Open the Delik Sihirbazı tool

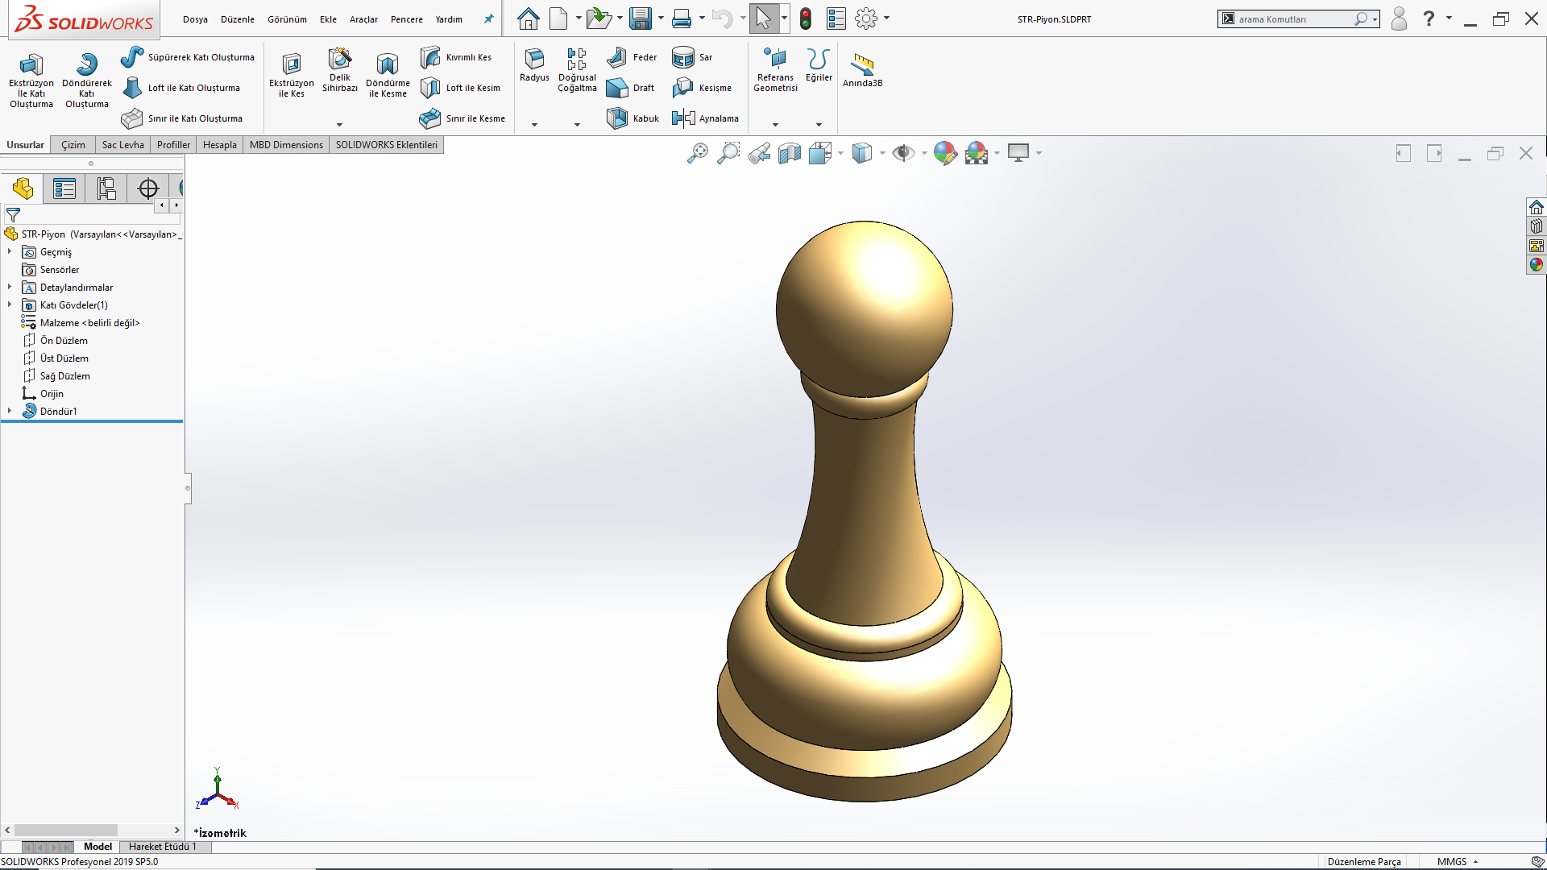(339, 60)
